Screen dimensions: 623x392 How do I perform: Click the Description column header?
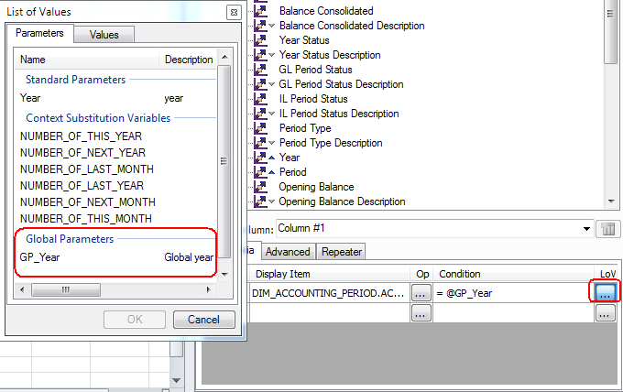click(x=189, y=60)
